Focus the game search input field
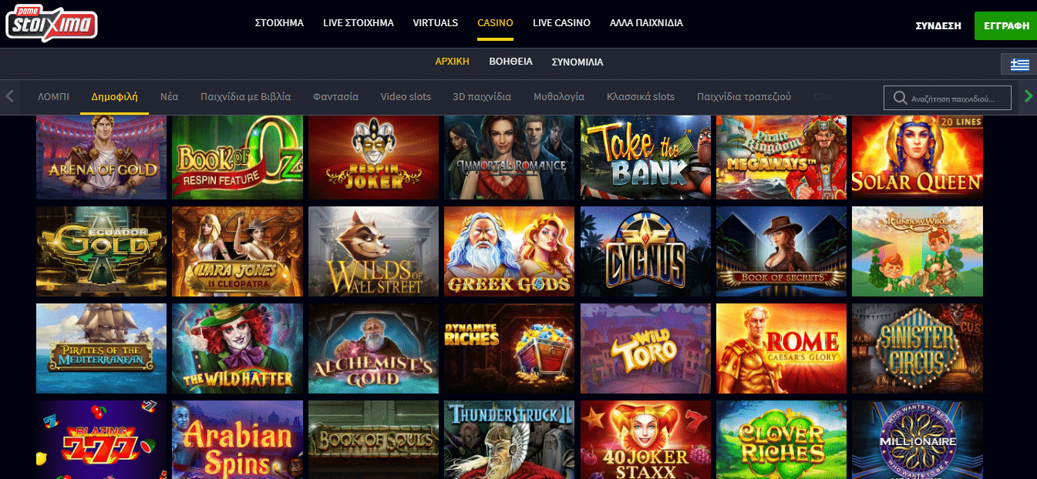This screenshot has width=1037, height=479. (948, 98)
